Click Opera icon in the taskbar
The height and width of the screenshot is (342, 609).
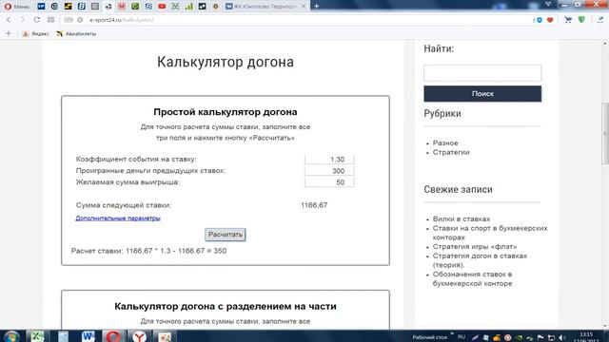pyautogui.click(x=113, y=336)
